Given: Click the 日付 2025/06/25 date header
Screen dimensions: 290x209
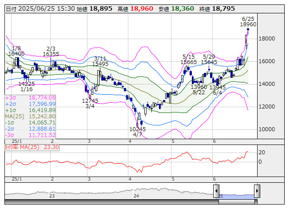Looking at the screenshot, I should point(33,8).
